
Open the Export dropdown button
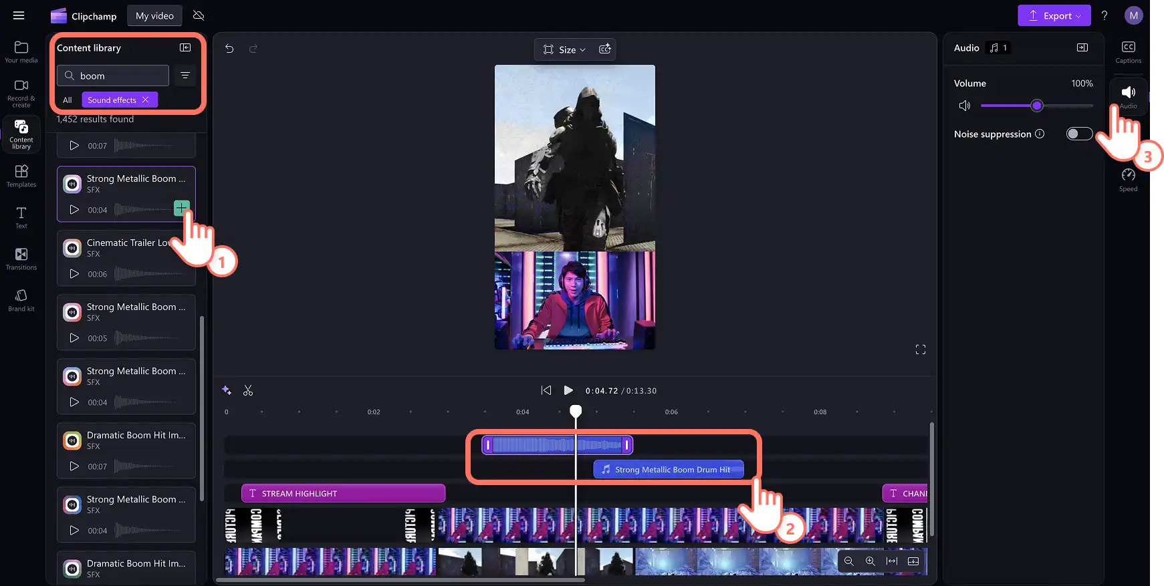click(1054, 15)
